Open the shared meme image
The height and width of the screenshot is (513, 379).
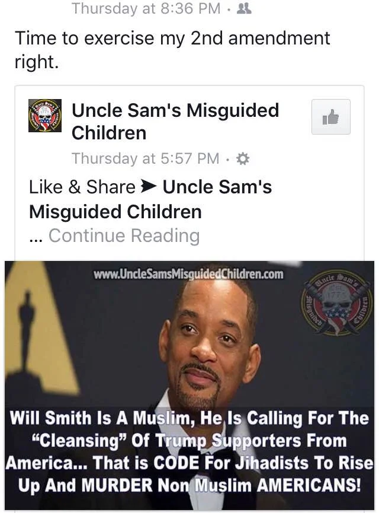coord(189,385)
